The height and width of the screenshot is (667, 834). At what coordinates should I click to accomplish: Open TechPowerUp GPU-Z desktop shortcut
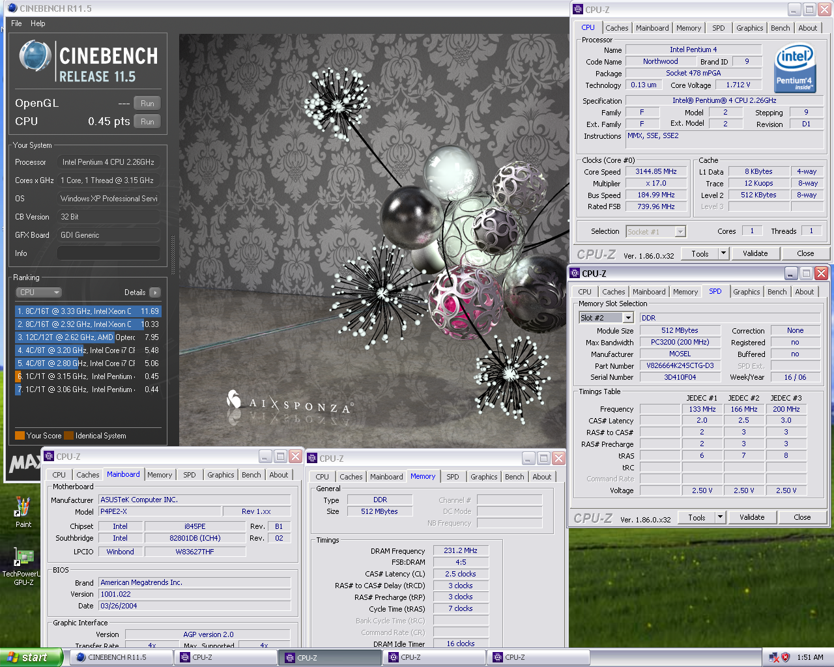pyautogui.click(x=23, y=565)
